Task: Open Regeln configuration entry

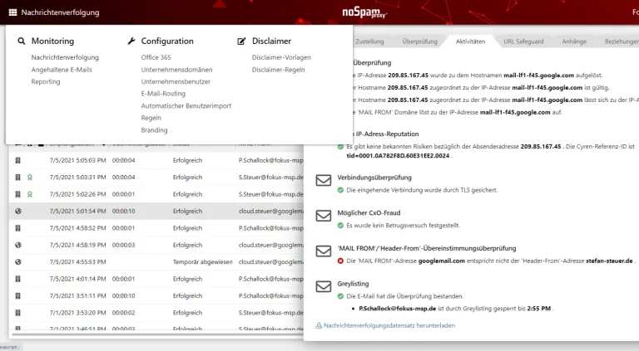Action: [151, 118]
